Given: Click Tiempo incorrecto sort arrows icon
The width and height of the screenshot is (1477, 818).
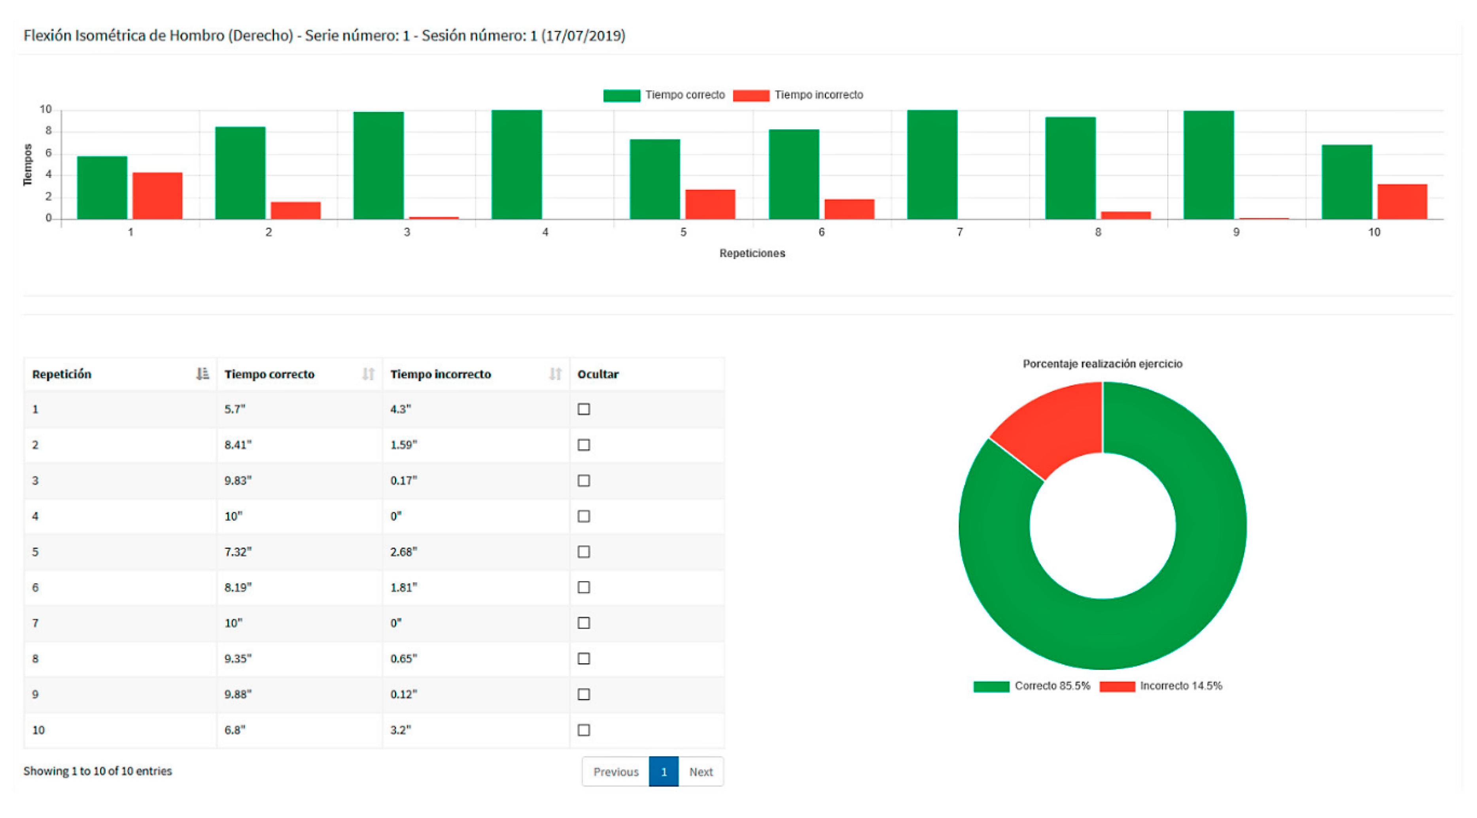Looking at the screenshot, I should pos(555,374).
